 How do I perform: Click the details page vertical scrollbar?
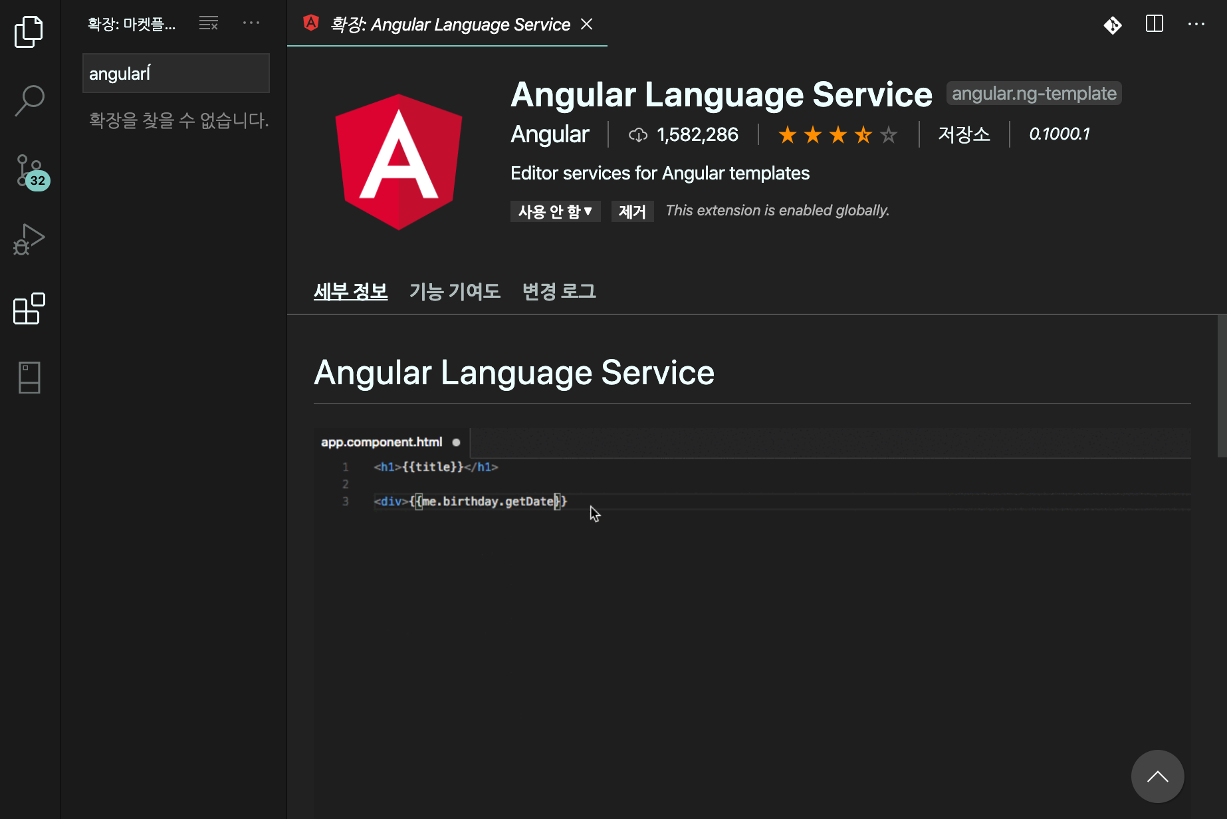point(1222,386)
